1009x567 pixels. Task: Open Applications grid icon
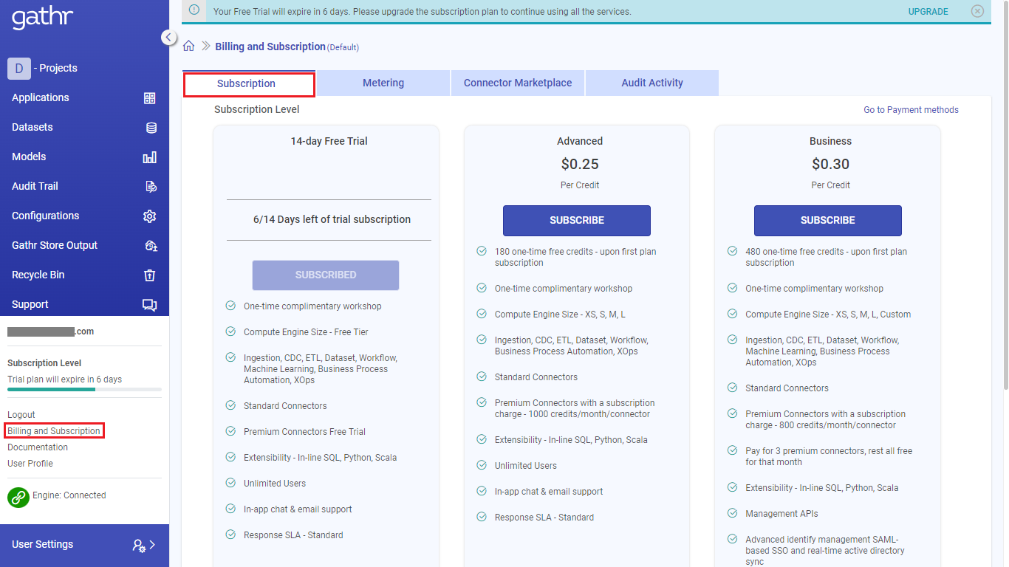point(149,98)
